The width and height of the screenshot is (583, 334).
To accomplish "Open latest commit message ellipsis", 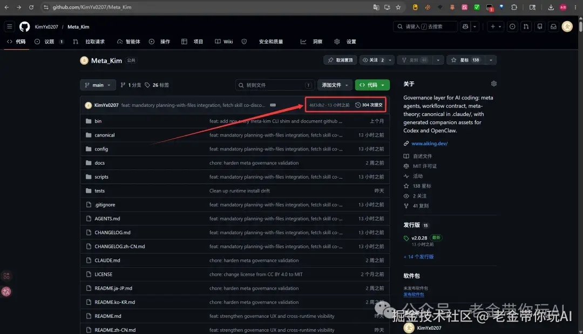I will 273,105.
